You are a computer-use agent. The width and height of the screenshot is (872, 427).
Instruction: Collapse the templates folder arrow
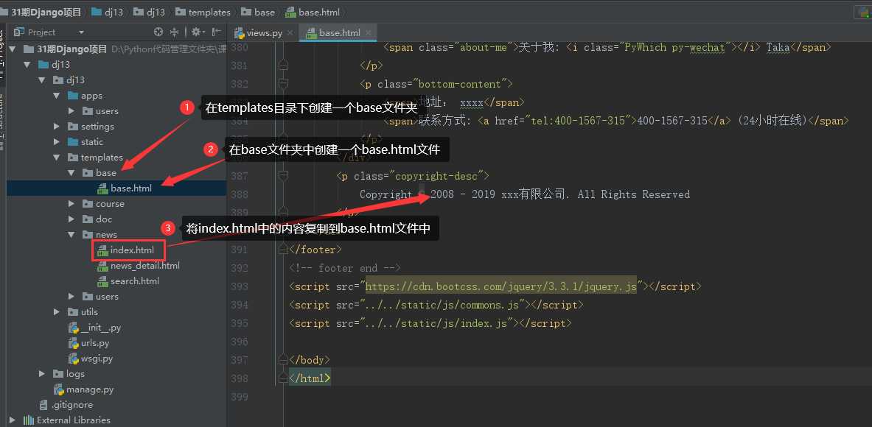56,158
